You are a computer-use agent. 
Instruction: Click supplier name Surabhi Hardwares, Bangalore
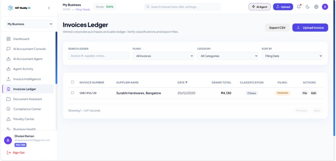point(138,93)
